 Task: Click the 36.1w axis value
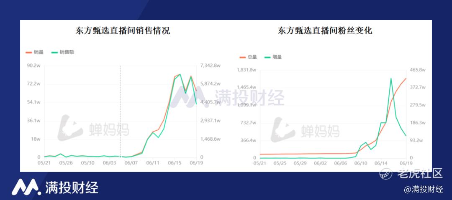point(34,121)
